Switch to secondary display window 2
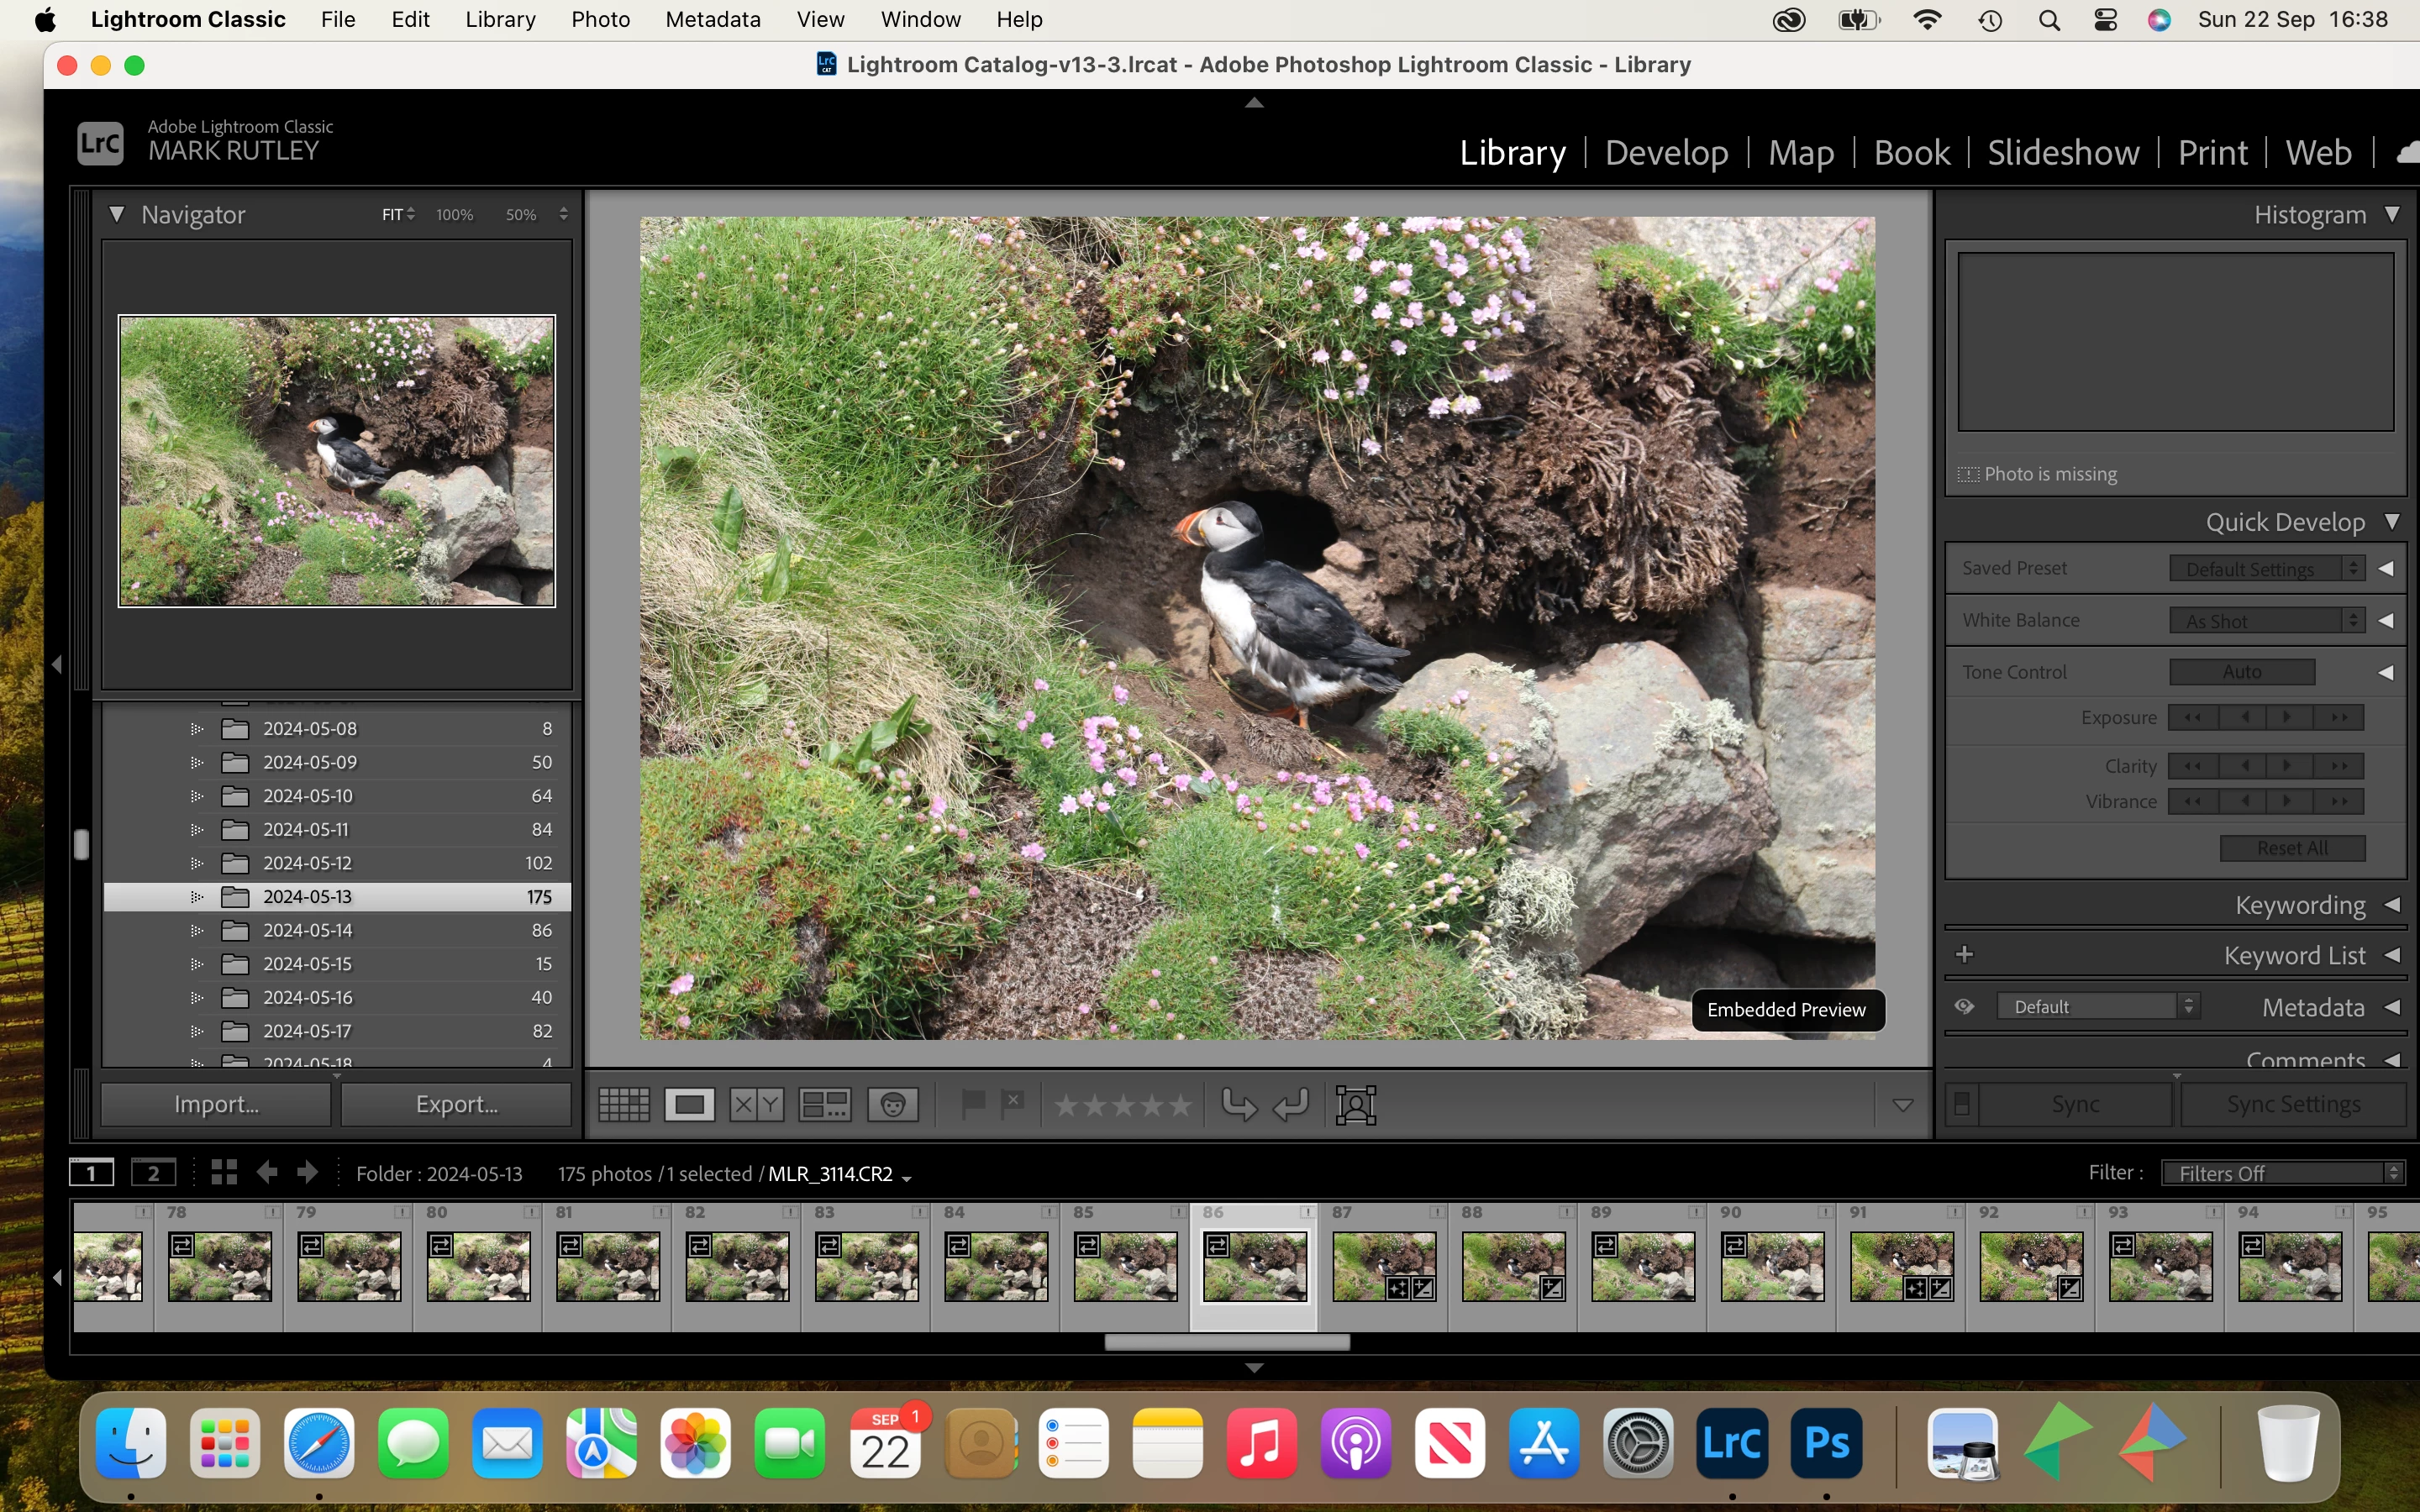This screenshot has width=2420, height=1512. click(153, 1173)
